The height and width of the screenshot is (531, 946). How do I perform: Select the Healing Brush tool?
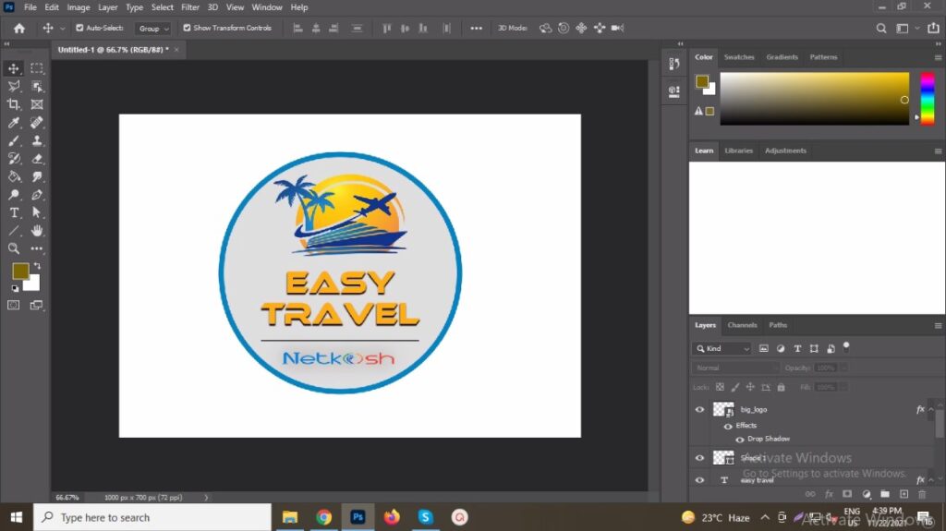37,123
